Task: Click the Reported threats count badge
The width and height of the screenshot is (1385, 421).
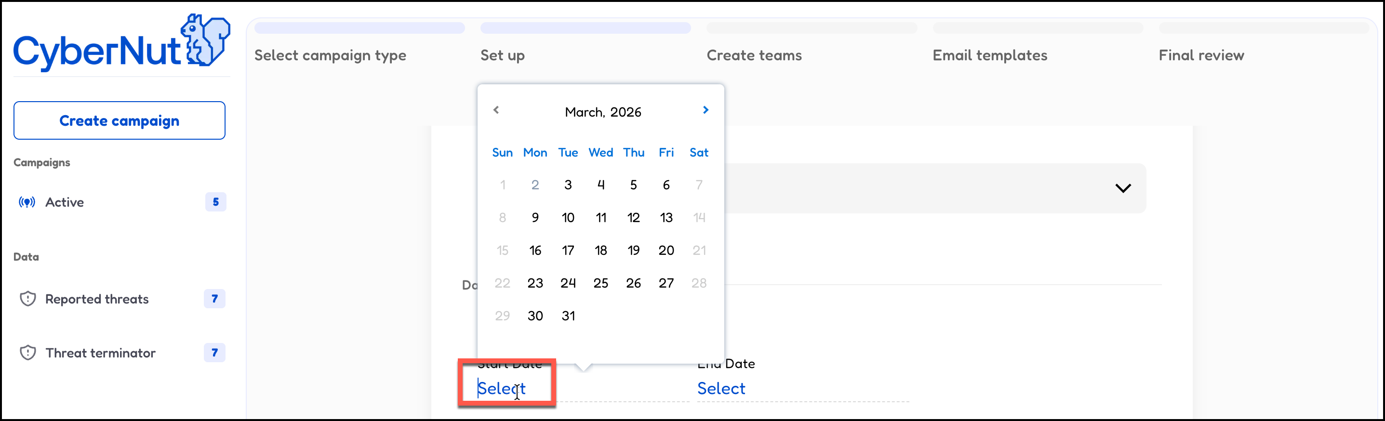Action: pos(214,299)
